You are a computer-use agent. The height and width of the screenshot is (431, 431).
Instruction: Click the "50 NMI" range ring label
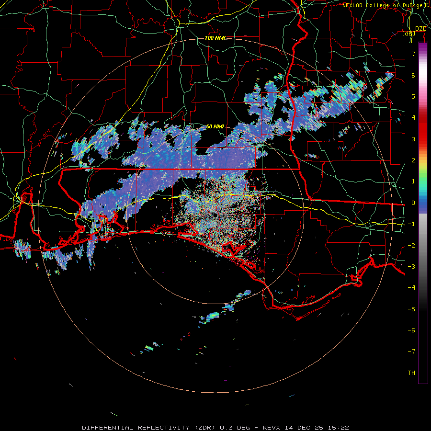[x=215, y=127]
